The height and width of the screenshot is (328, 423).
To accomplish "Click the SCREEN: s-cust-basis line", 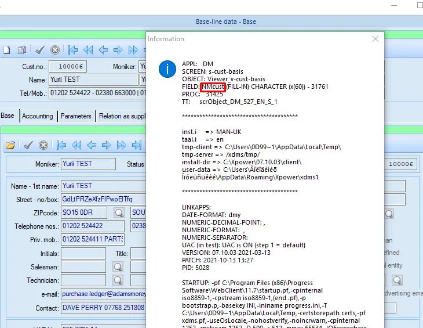I will tap(213, 71).
